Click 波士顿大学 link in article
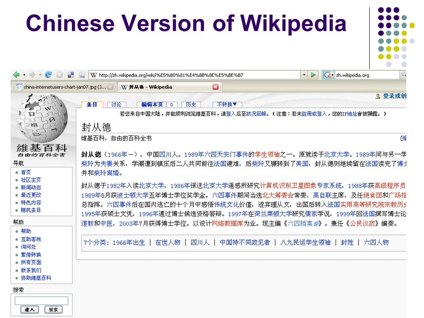424x318 pixels. 133,195
